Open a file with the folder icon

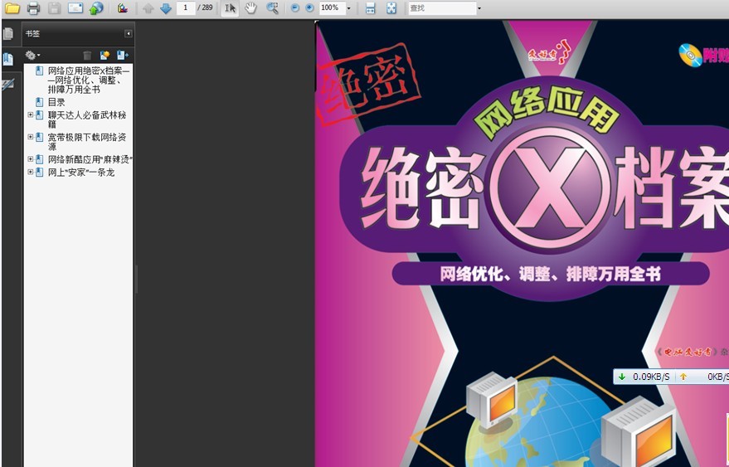point(12,8)
